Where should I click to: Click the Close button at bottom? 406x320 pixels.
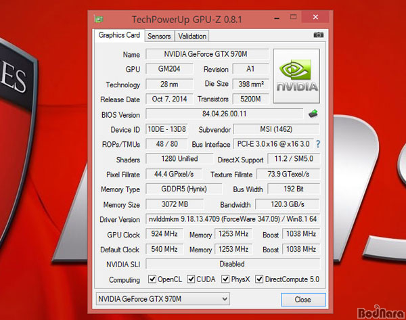coord(303,300)
